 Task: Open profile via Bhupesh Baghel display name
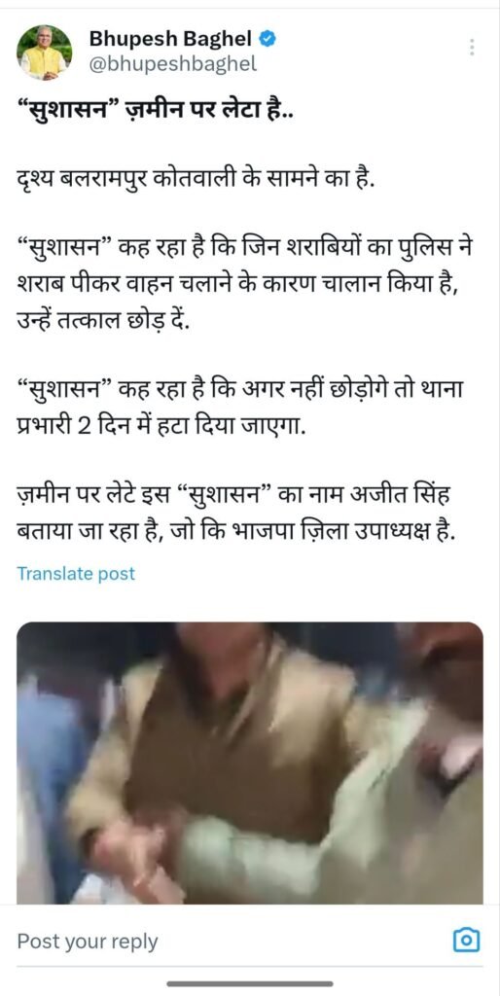[171, 39]
